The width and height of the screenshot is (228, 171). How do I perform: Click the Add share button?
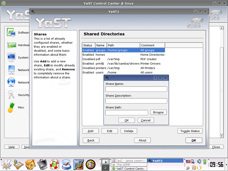point(90,131)
